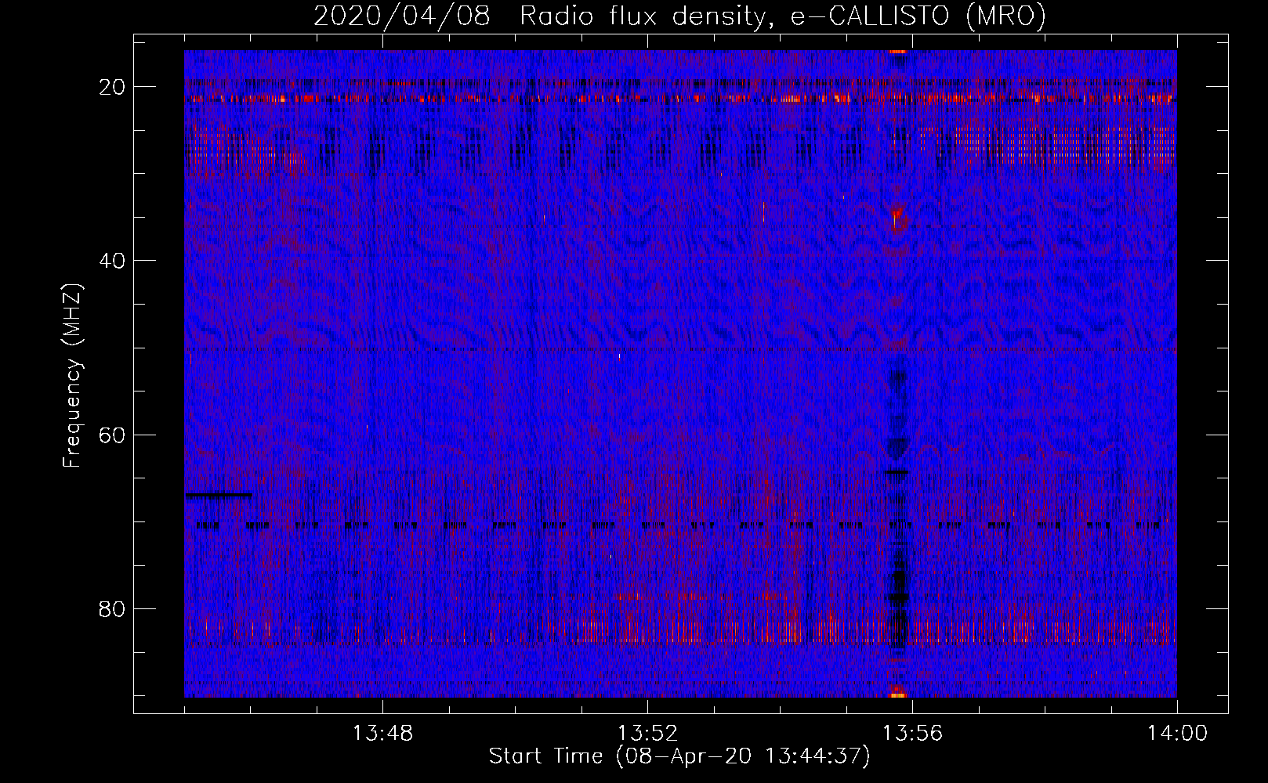Click the bright yellow spot at 13:56 bottom edge
Image resolution: width=1268 pixels, height=783 pixels.
(x=898, y=694)
